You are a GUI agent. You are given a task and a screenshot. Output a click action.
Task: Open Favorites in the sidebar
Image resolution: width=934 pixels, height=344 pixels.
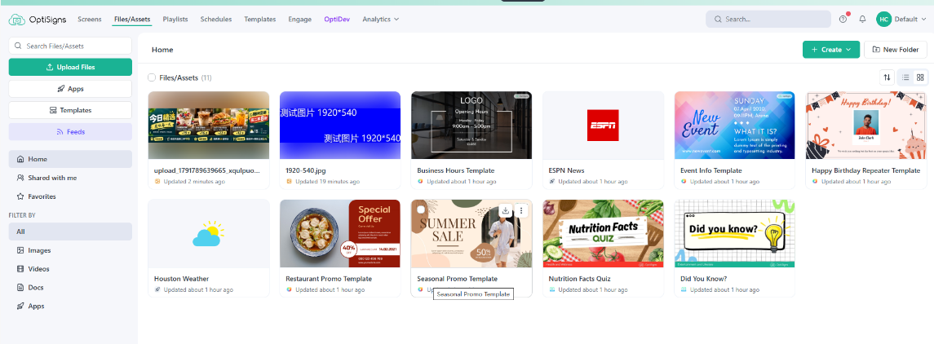click(x=70, y=196)
